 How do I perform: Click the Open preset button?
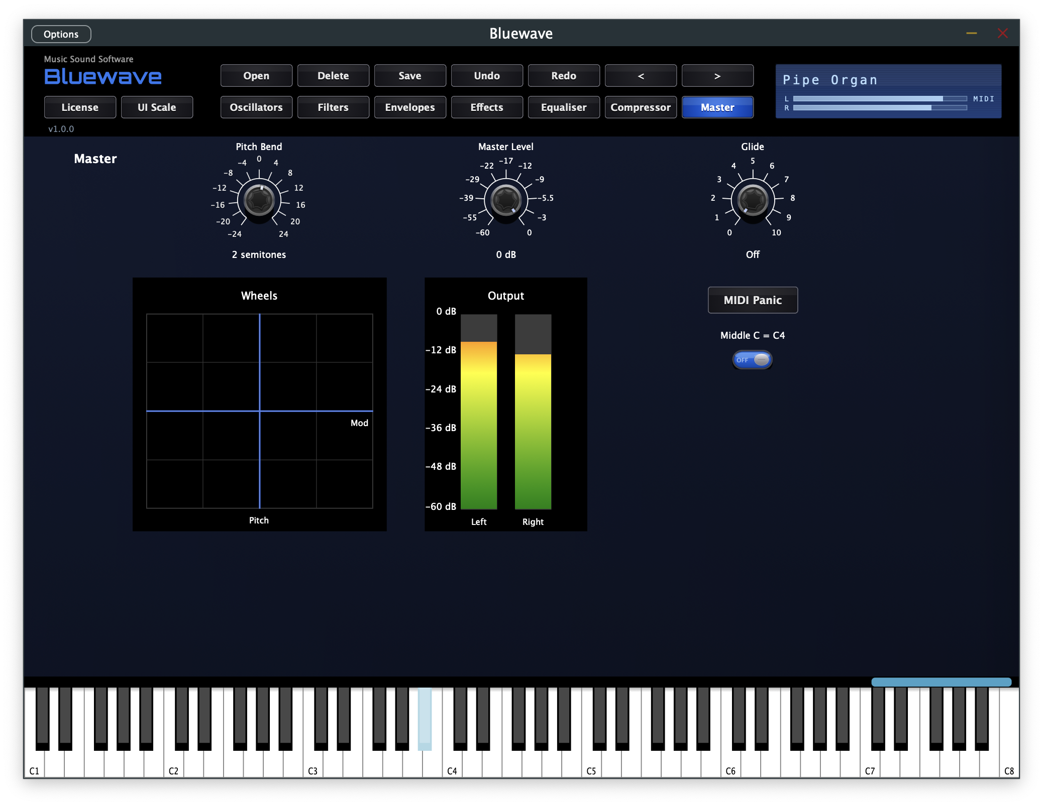point(256,76)
